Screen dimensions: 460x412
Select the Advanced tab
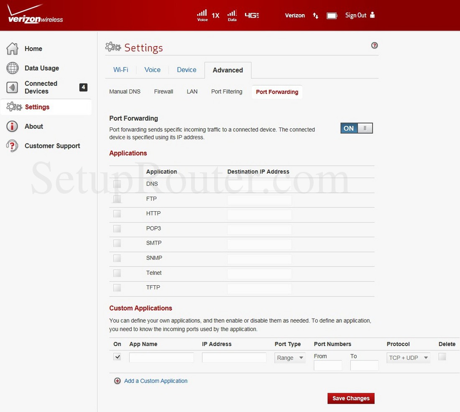click(x=228, y=70)
